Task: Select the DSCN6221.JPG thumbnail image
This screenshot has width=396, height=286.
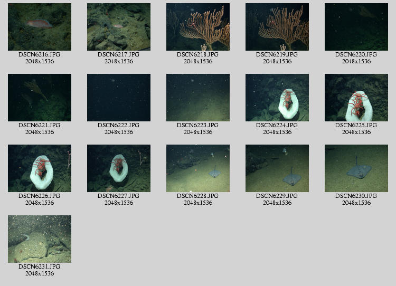Action: 40,98
